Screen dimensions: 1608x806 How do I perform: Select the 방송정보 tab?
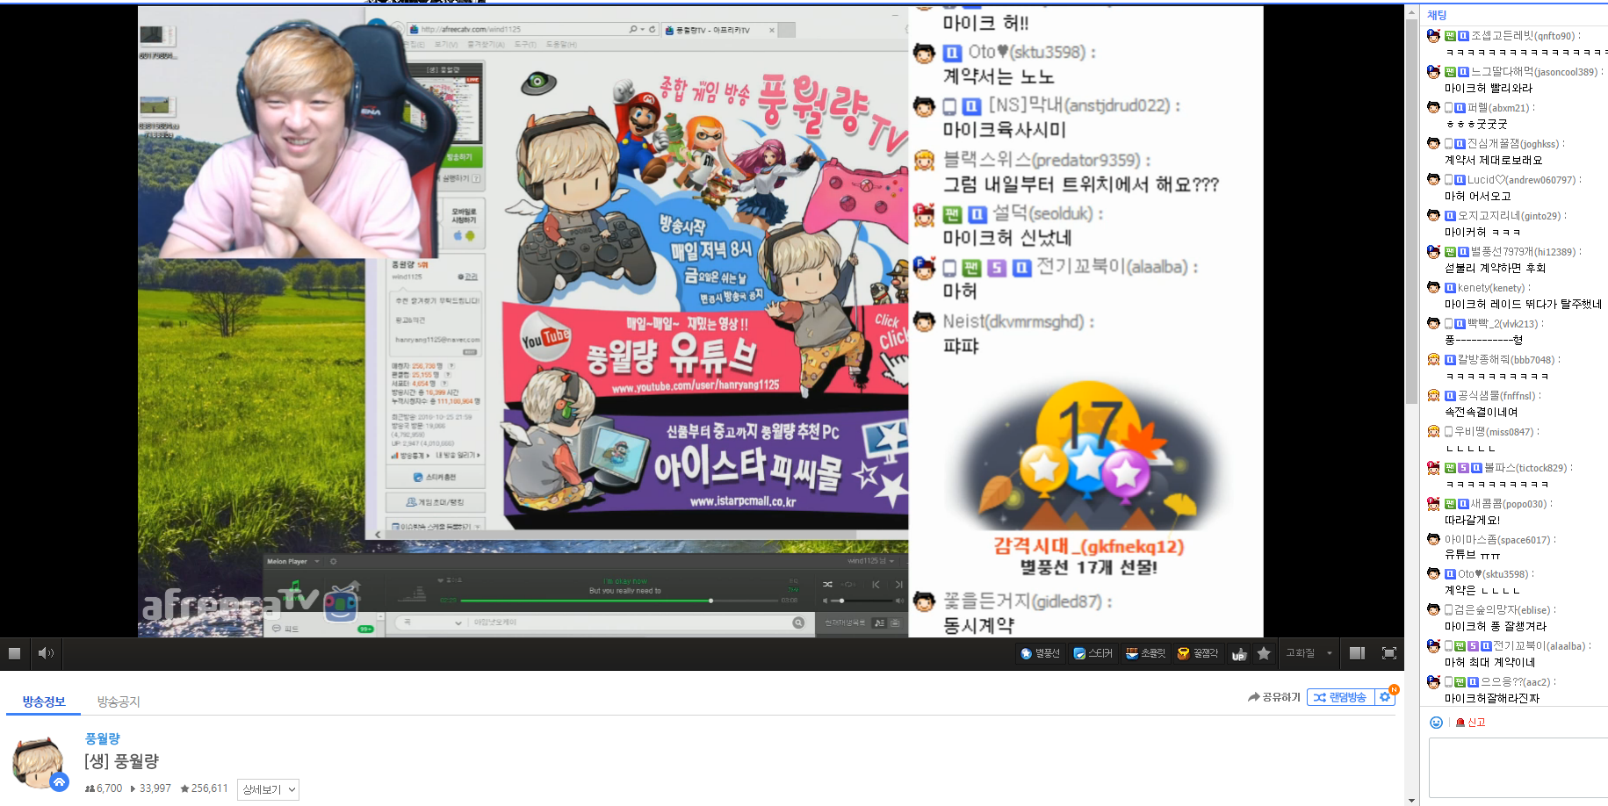pyautogui.click(x=44, y=702)
